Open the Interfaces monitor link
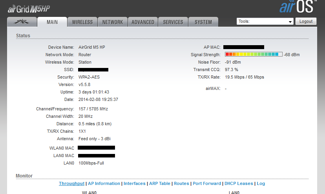 point(135,183)
